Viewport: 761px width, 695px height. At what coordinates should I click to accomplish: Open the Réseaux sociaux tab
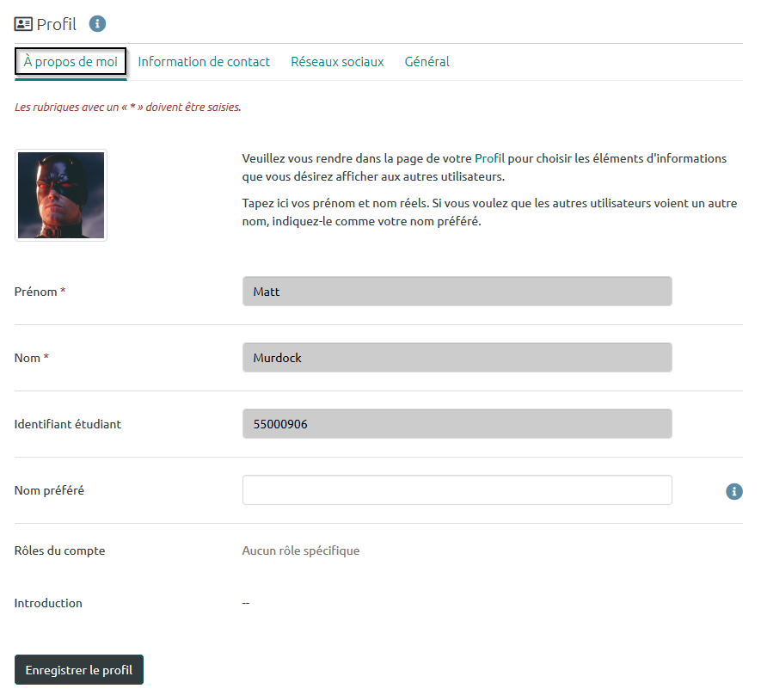(x=337, y=62)
